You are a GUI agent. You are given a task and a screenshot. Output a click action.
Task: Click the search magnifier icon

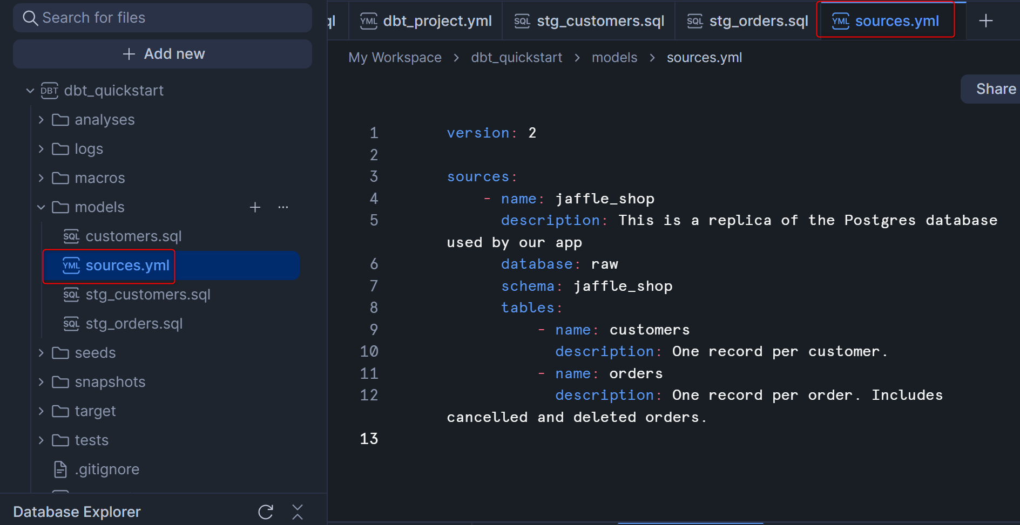30,18
